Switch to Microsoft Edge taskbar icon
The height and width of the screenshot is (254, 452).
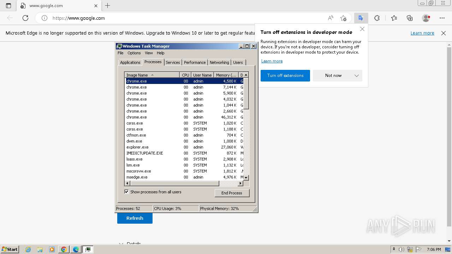click(x=76, y=249)
